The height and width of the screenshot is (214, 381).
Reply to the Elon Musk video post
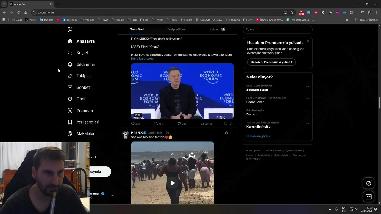pyautogui.click(x=135, y=124)
